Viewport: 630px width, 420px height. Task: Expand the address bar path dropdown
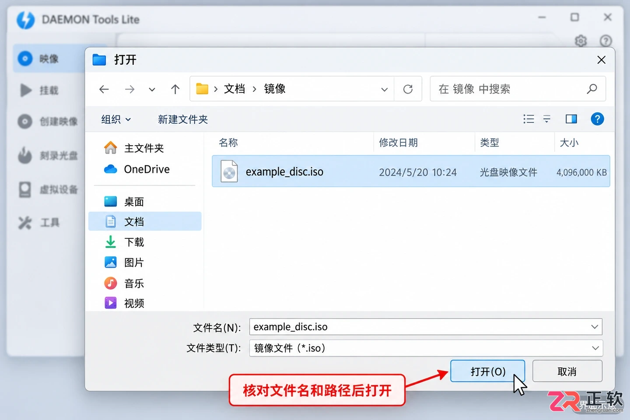[x=384, y=89]
